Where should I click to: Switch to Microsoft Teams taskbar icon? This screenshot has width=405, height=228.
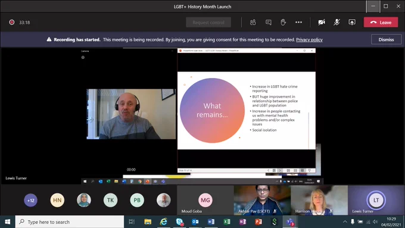290,222
